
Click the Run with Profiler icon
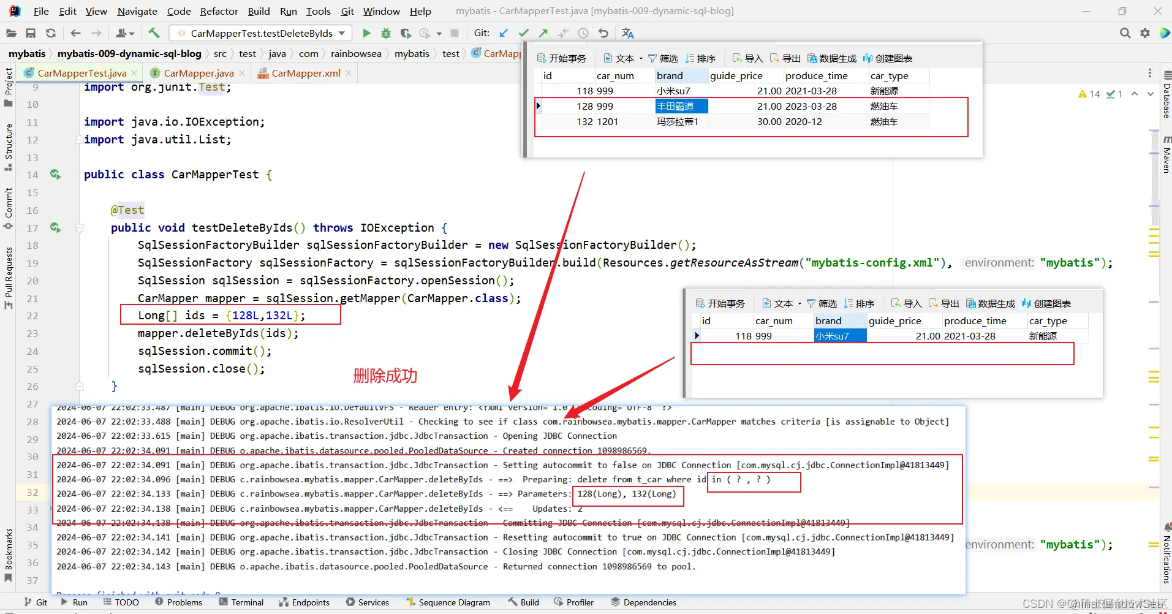coord(425,33)
